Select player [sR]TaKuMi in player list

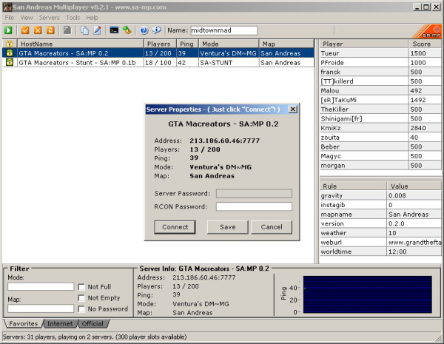tap(380, 100)
